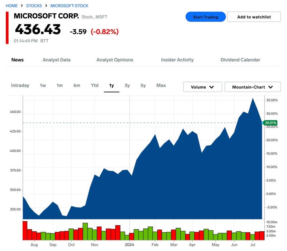Switch chart range to Intraday
Image resolution: width=287 pixels, height=251 pixels.
[20, 85]
